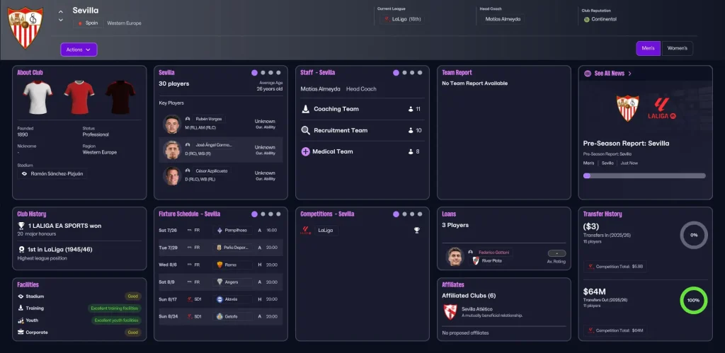This screenshot has height=353, width=725.
Task: Click the River Plate club badge
Action: point(475,261)
